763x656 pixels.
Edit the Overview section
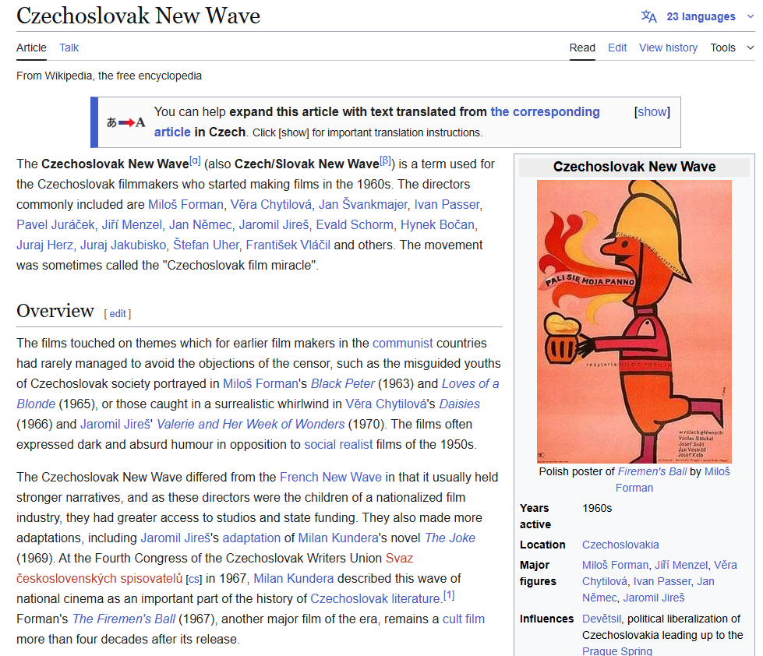pyautogui.click(x=118, y=314)
